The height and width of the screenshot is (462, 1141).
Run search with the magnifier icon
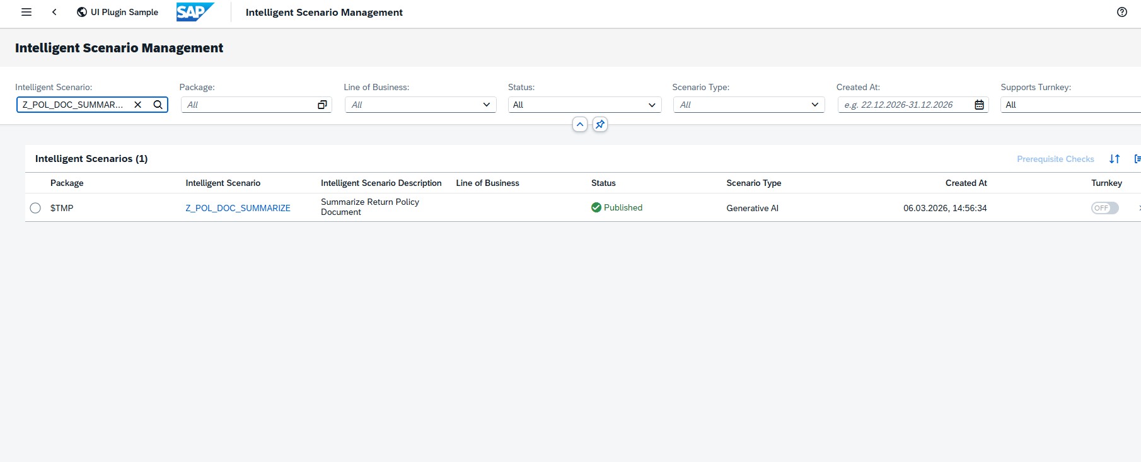(x=158, y=105)
